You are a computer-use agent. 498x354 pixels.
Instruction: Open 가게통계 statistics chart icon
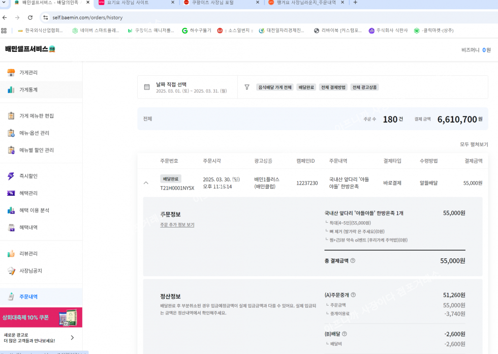point(11,90)
